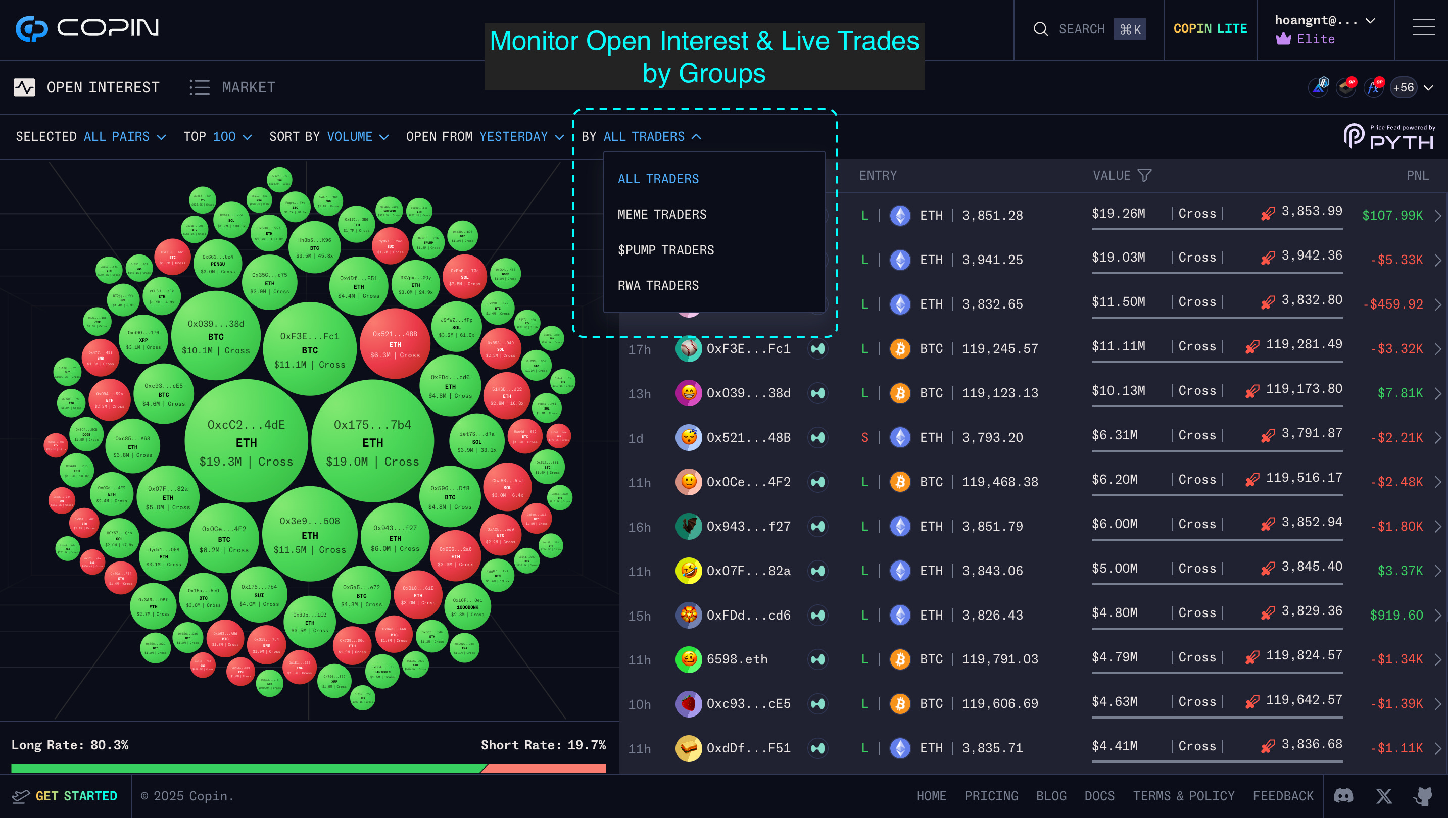
Task: Expand the ALL PAIRS dropdown
Action: (x=124, y=136)
